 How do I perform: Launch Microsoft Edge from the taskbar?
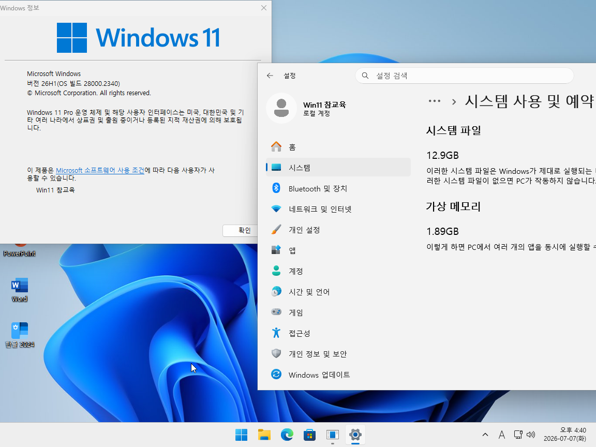point(287,435)
